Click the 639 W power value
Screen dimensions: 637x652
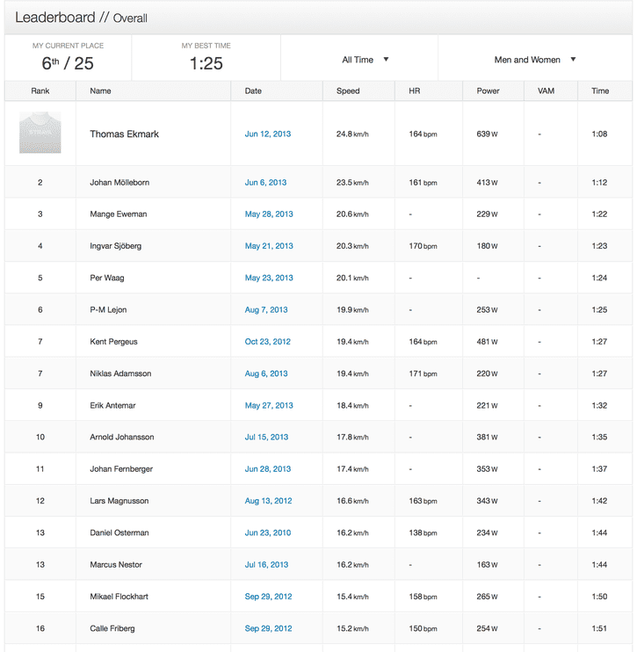487,134
